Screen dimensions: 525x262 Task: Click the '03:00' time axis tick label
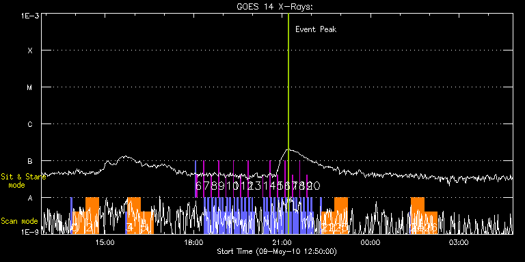click(x=459, y=242)
